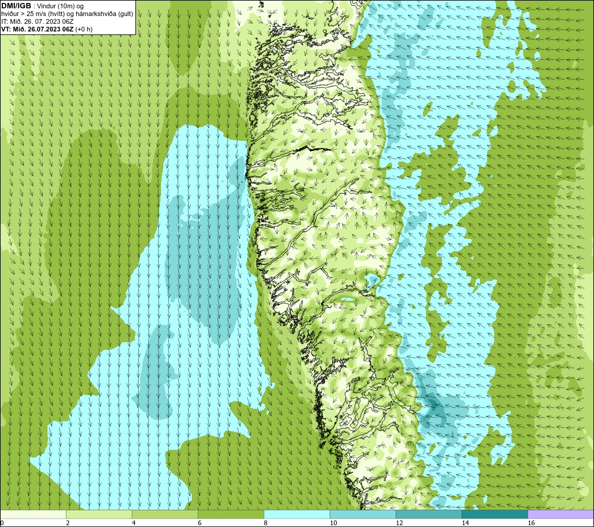Click the purple legend swatch above 16
594x527 pixels.
(561, 514)
